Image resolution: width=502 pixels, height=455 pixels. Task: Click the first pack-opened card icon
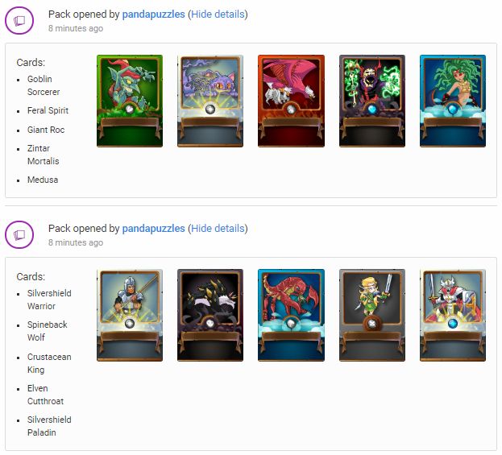tap(19, 21)
